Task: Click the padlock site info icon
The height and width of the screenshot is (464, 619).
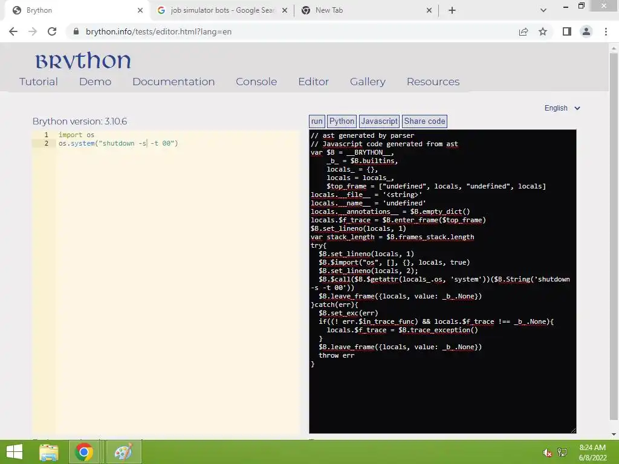Action: (x=76, y=31)
